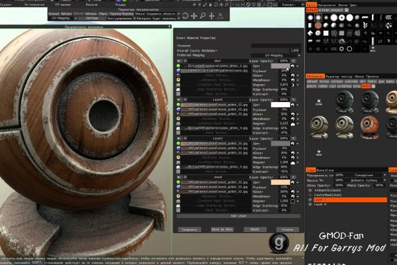Click the leftmost button in the dialog's bottom row
The image size is (397, 265).
pyautogui.click(x=189, y=229)
